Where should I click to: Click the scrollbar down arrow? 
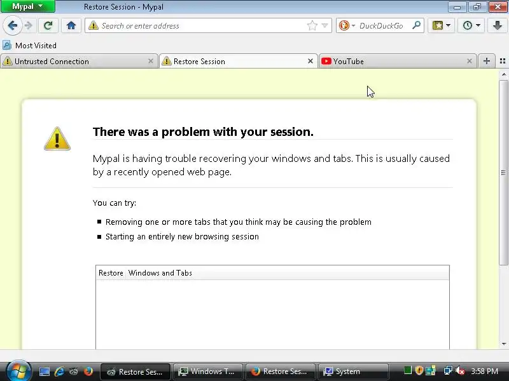point(503,344)
